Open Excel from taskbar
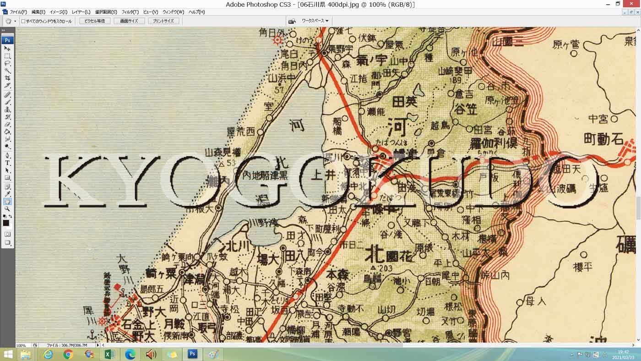The width and height of the screenshot is (641, 361). 109,354
